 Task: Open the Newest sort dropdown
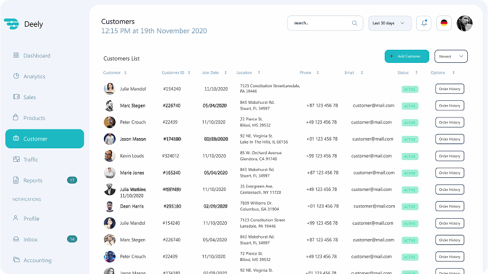pyautogui.click(x=451, y=56)
